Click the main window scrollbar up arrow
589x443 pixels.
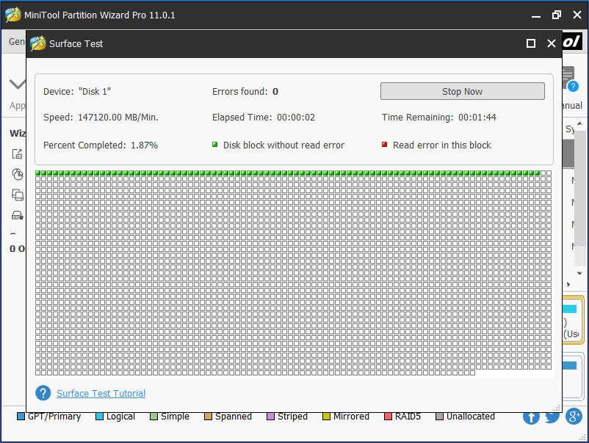coord(579,123)
